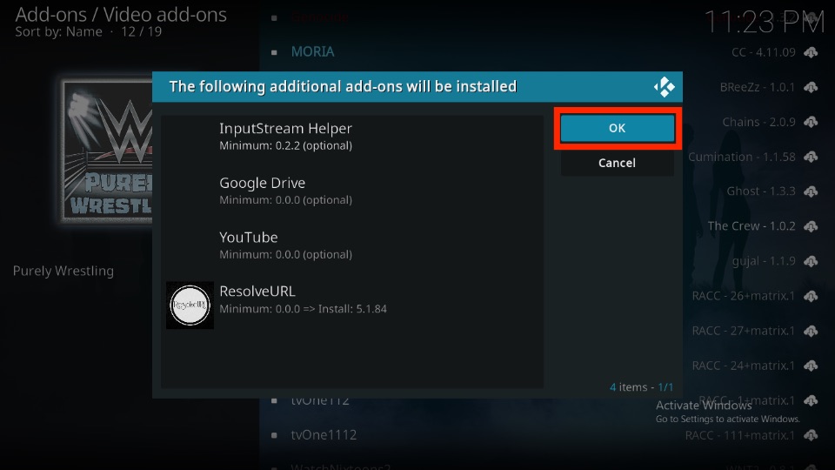Image resolution: width=835 pixels, height=470 pixels.
Task: Click the 4 items - 1/1 counter
Action: [x=641, y=386]
